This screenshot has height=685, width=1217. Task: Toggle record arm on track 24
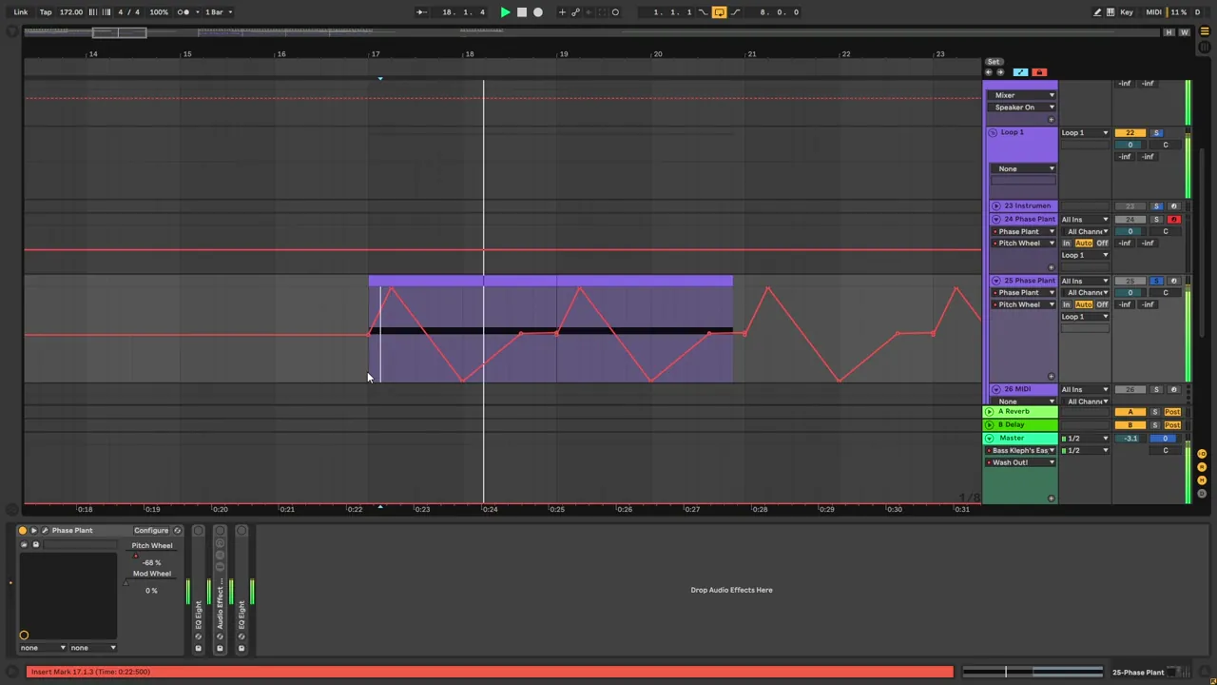pyautogui.click(x=1174, y=220)
